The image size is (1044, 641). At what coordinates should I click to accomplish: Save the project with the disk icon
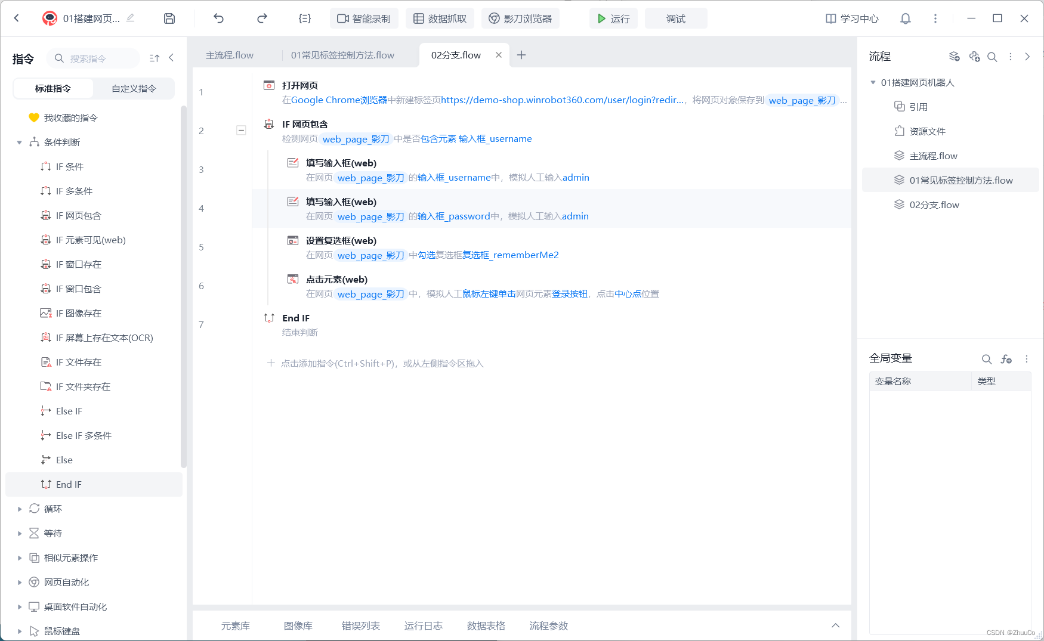pyautogui.click(x=169, y=18)
